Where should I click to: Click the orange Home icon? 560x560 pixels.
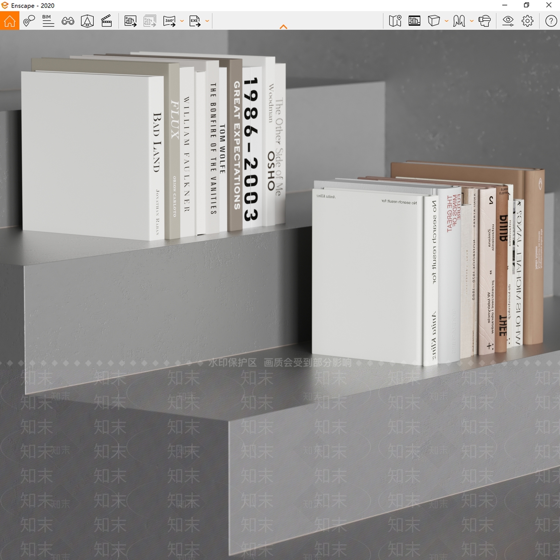pos(9,21)
